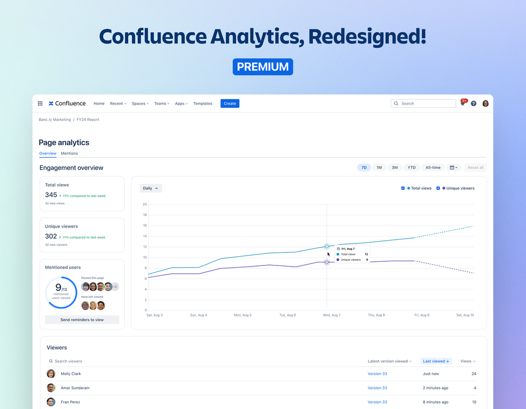Sort by Latest version viewed column
The image size is (526, 409).
click(x=390, y=361)
